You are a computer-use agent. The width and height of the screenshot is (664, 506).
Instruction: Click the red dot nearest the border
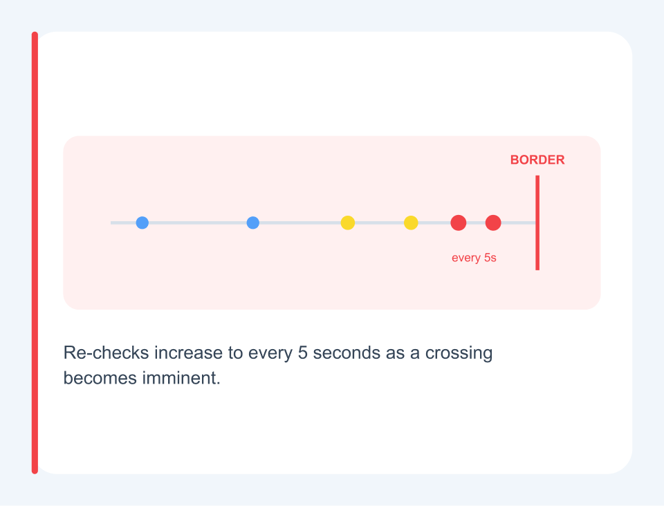click(x=493, y=223)
